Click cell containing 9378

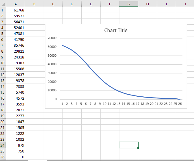pos(15,80)
